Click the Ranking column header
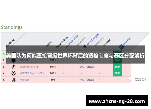This screenshot has width=151, height=109. 10,43
